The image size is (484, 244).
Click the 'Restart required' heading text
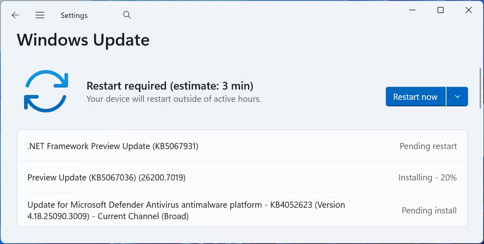point(170,86)
